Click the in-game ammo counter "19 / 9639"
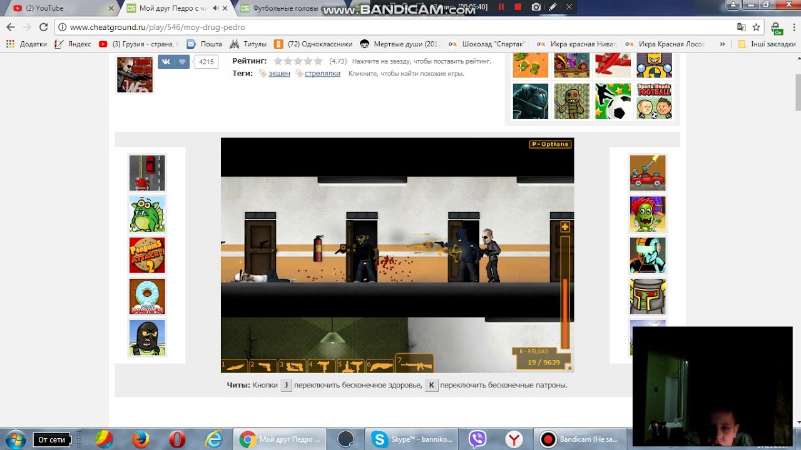The width and height of the screenshot is (801, 450). (x=543, y=362)
